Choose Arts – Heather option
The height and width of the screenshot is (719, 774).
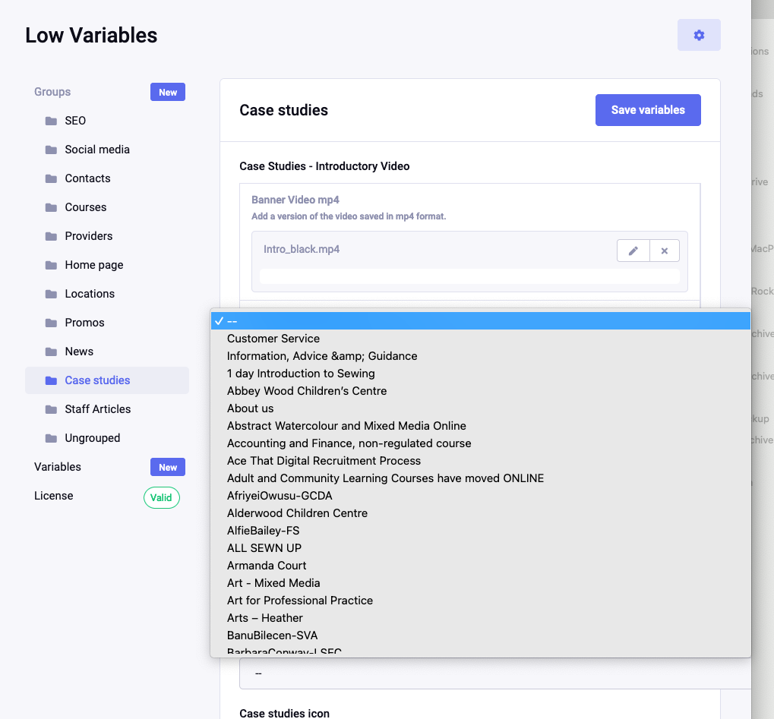(481, 618)
